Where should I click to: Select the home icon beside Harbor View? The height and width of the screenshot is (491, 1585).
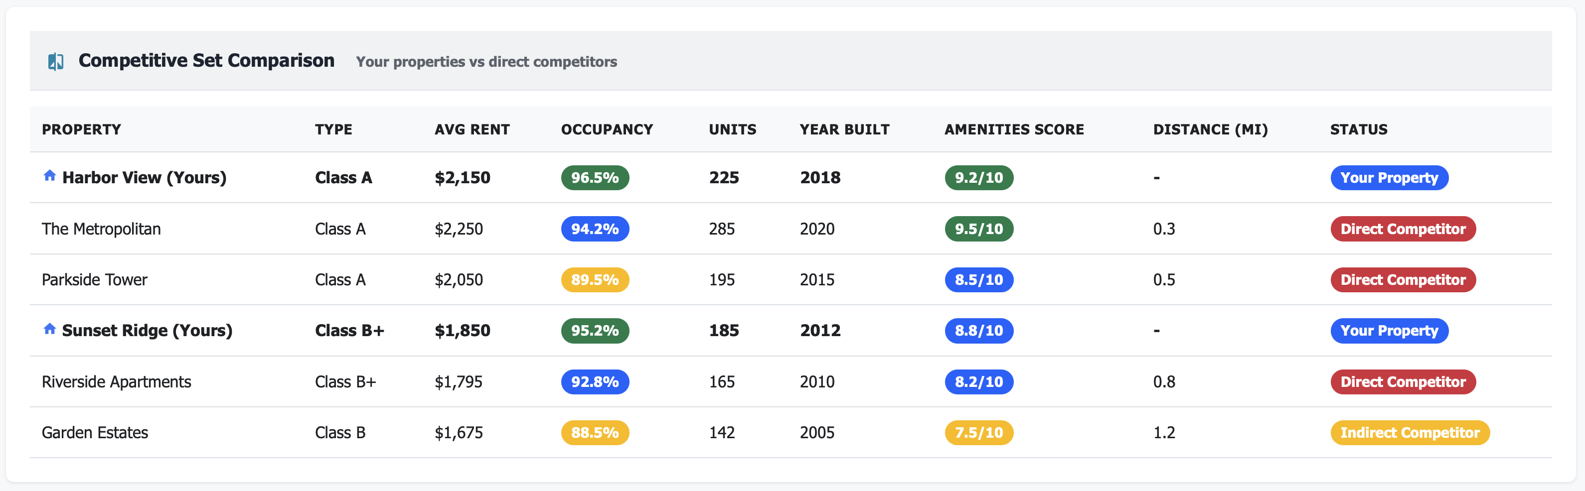click(50, 176)
